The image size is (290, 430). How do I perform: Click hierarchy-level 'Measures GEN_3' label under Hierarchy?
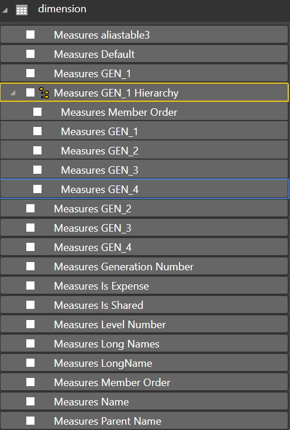click(x=100, y=170)
